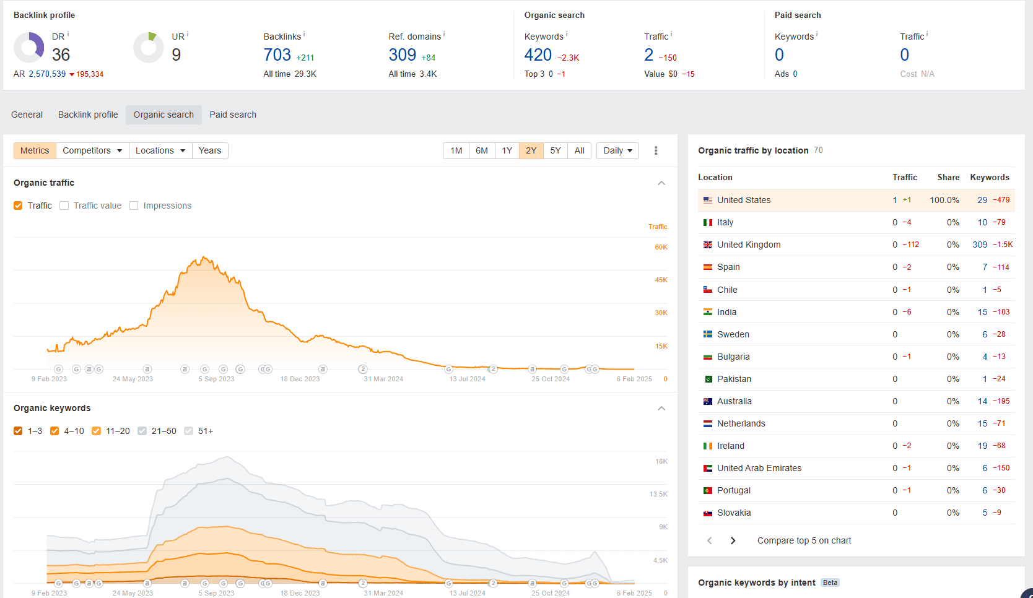Toggle the 4–10 keyword position swatch

point(54,431)
